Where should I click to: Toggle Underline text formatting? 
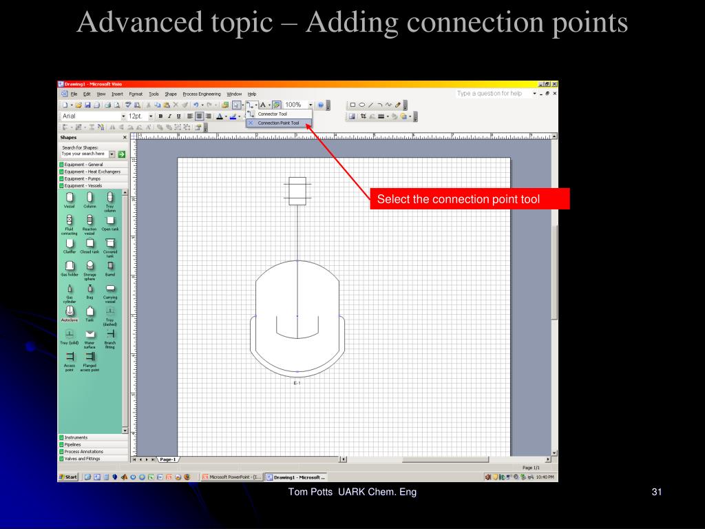point(178,116)
